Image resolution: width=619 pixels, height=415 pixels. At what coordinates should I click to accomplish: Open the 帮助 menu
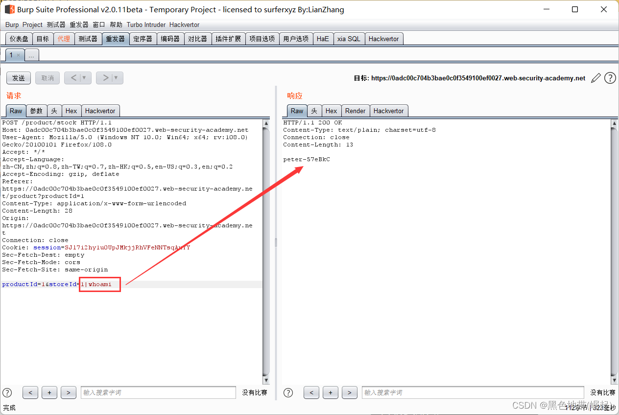(x=116, y=24)
